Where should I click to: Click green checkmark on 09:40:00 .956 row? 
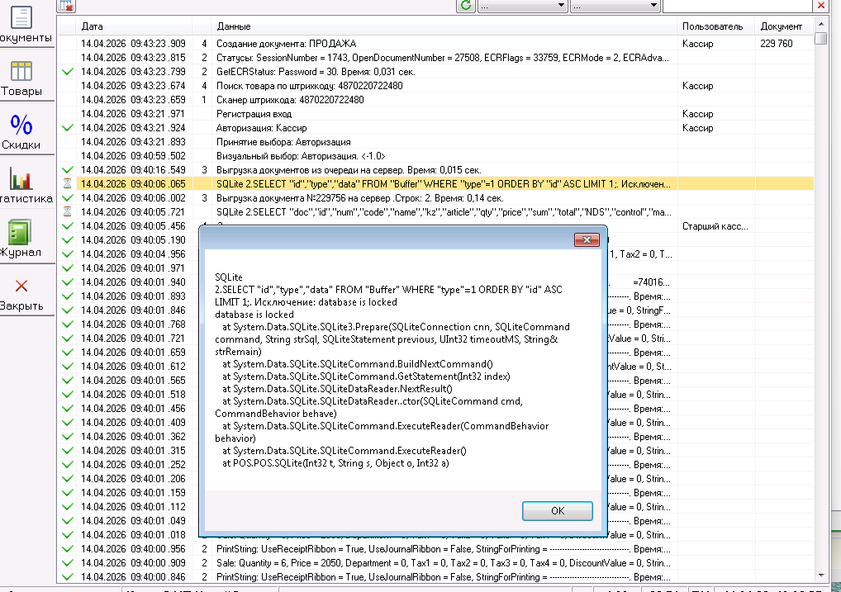68,549
